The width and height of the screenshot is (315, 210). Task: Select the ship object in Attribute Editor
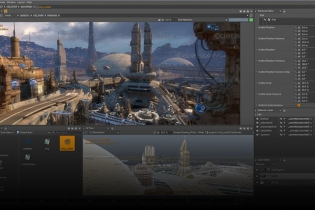[274, 19]
